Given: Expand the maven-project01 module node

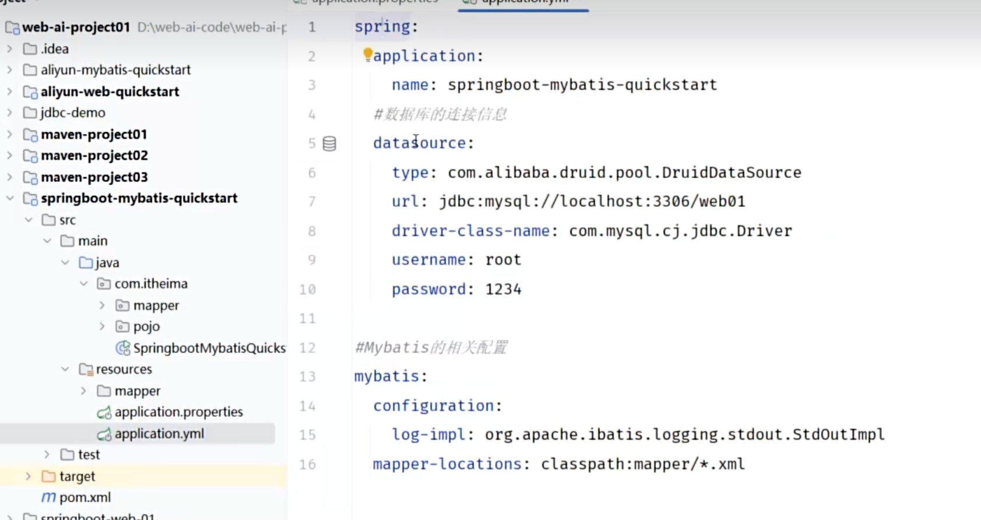Looking at the screenshot, I should [10, 135].
